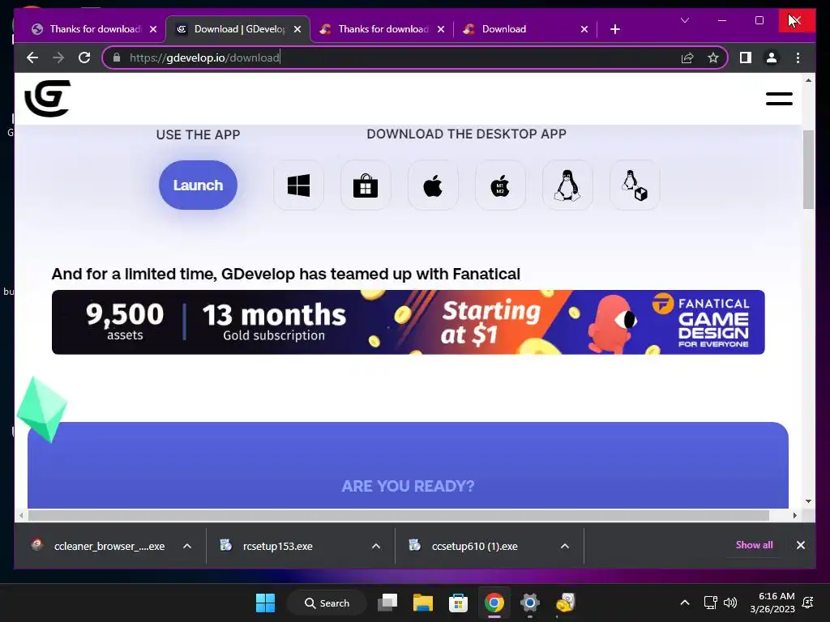The height and width of the screenshot is (622, 830).
Task: Open a new browser tab
Action: pos(614,29)
